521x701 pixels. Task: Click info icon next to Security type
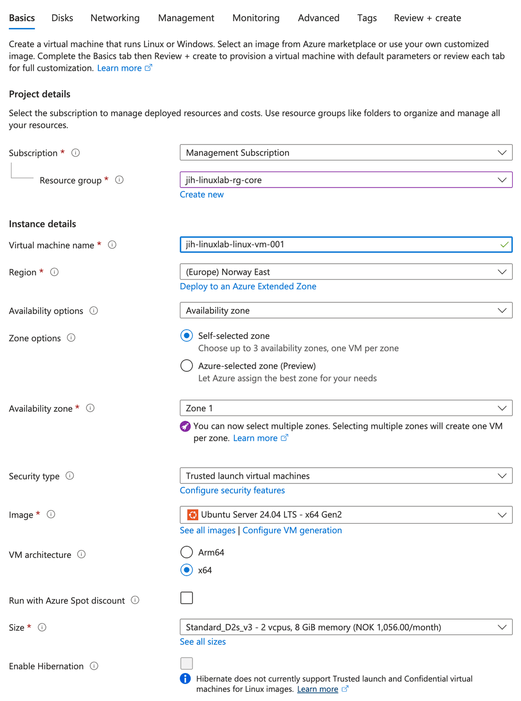(70, 476)
